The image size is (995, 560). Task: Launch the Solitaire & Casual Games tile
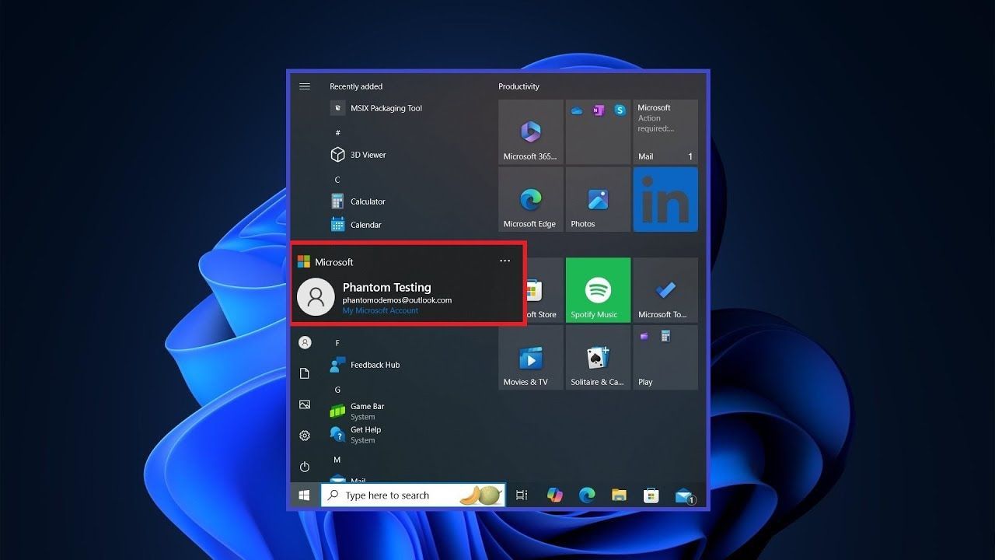click(x=598, y=358)
